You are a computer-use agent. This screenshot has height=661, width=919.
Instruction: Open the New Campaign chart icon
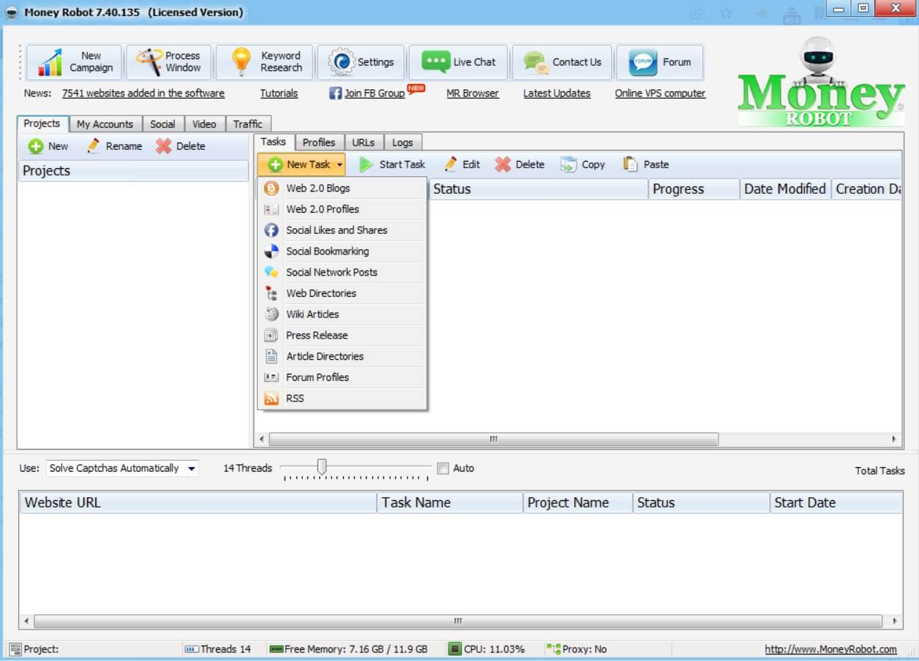(x=50, y=62)
